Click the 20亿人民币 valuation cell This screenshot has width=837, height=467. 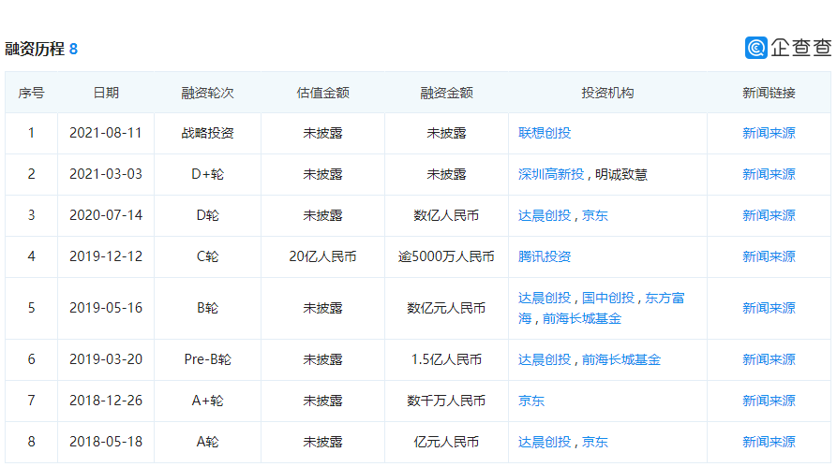coord(323,256)
